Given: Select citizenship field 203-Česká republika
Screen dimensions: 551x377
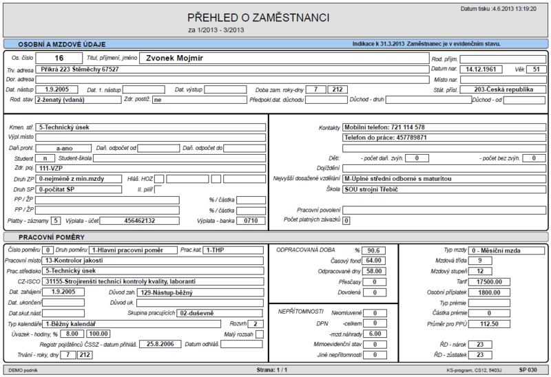Looking at the screenshot, I should (503, 89).
